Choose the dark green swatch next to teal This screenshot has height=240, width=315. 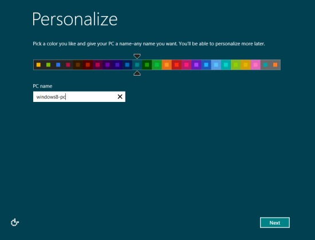147,65
